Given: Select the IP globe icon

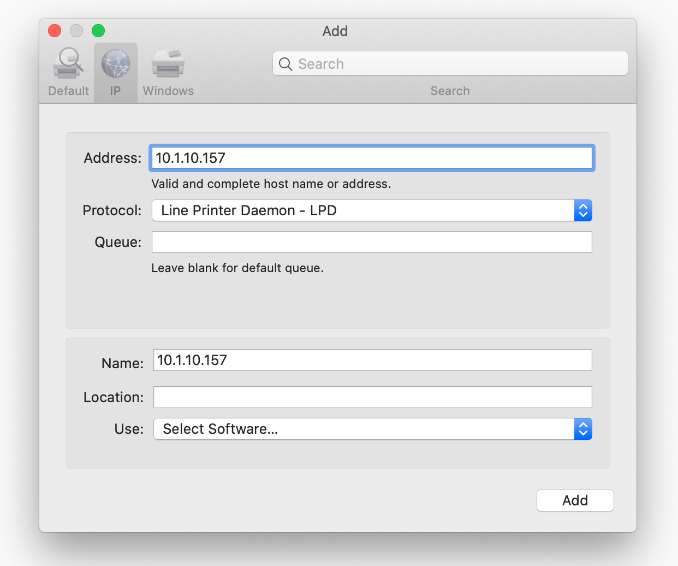Looking at the screenshot, I should tap(116, 63).
